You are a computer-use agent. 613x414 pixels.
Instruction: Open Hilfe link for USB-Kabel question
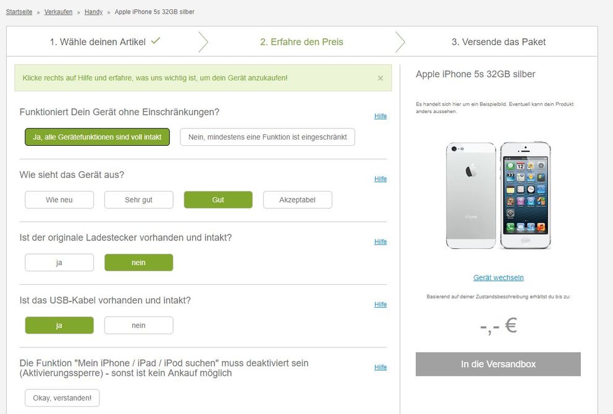[381, 305]
